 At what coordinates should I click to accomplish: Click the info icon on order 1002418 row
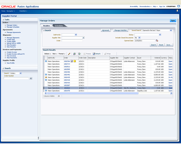(46, 80)
